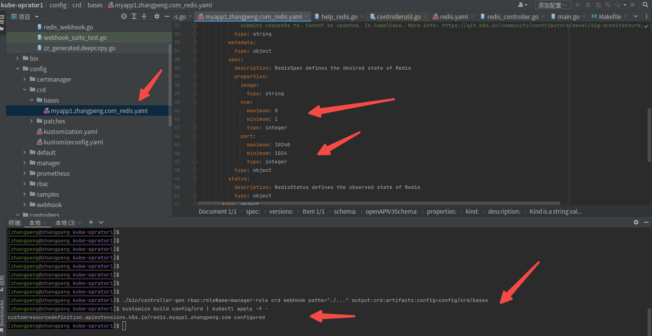This screenshot has width=652, height=336.
Task: Click Collapse All in project panel
Action: (144, 16)
